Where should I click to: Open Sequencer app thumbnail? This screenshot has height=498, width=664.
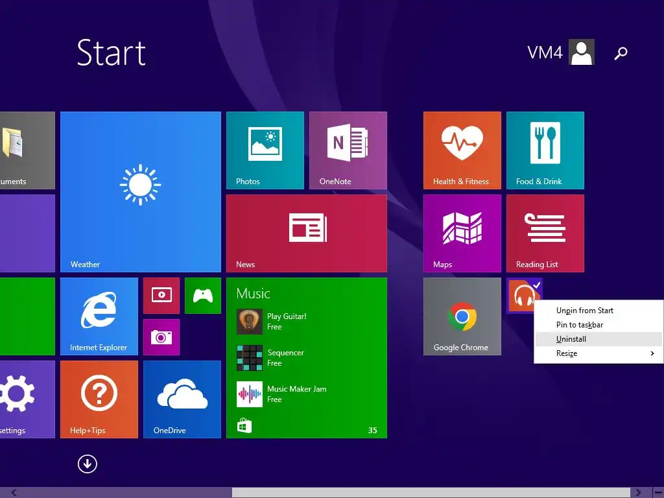[250, 358]
